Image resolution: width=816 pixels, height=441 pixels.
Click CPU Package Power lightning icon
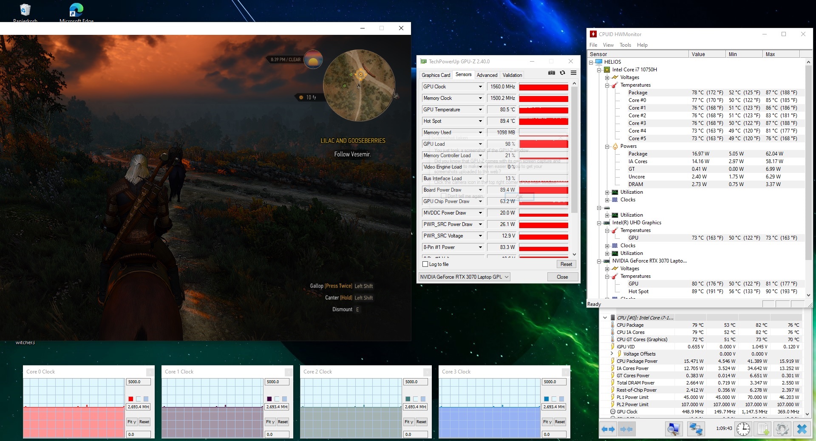tap(612, 361)
